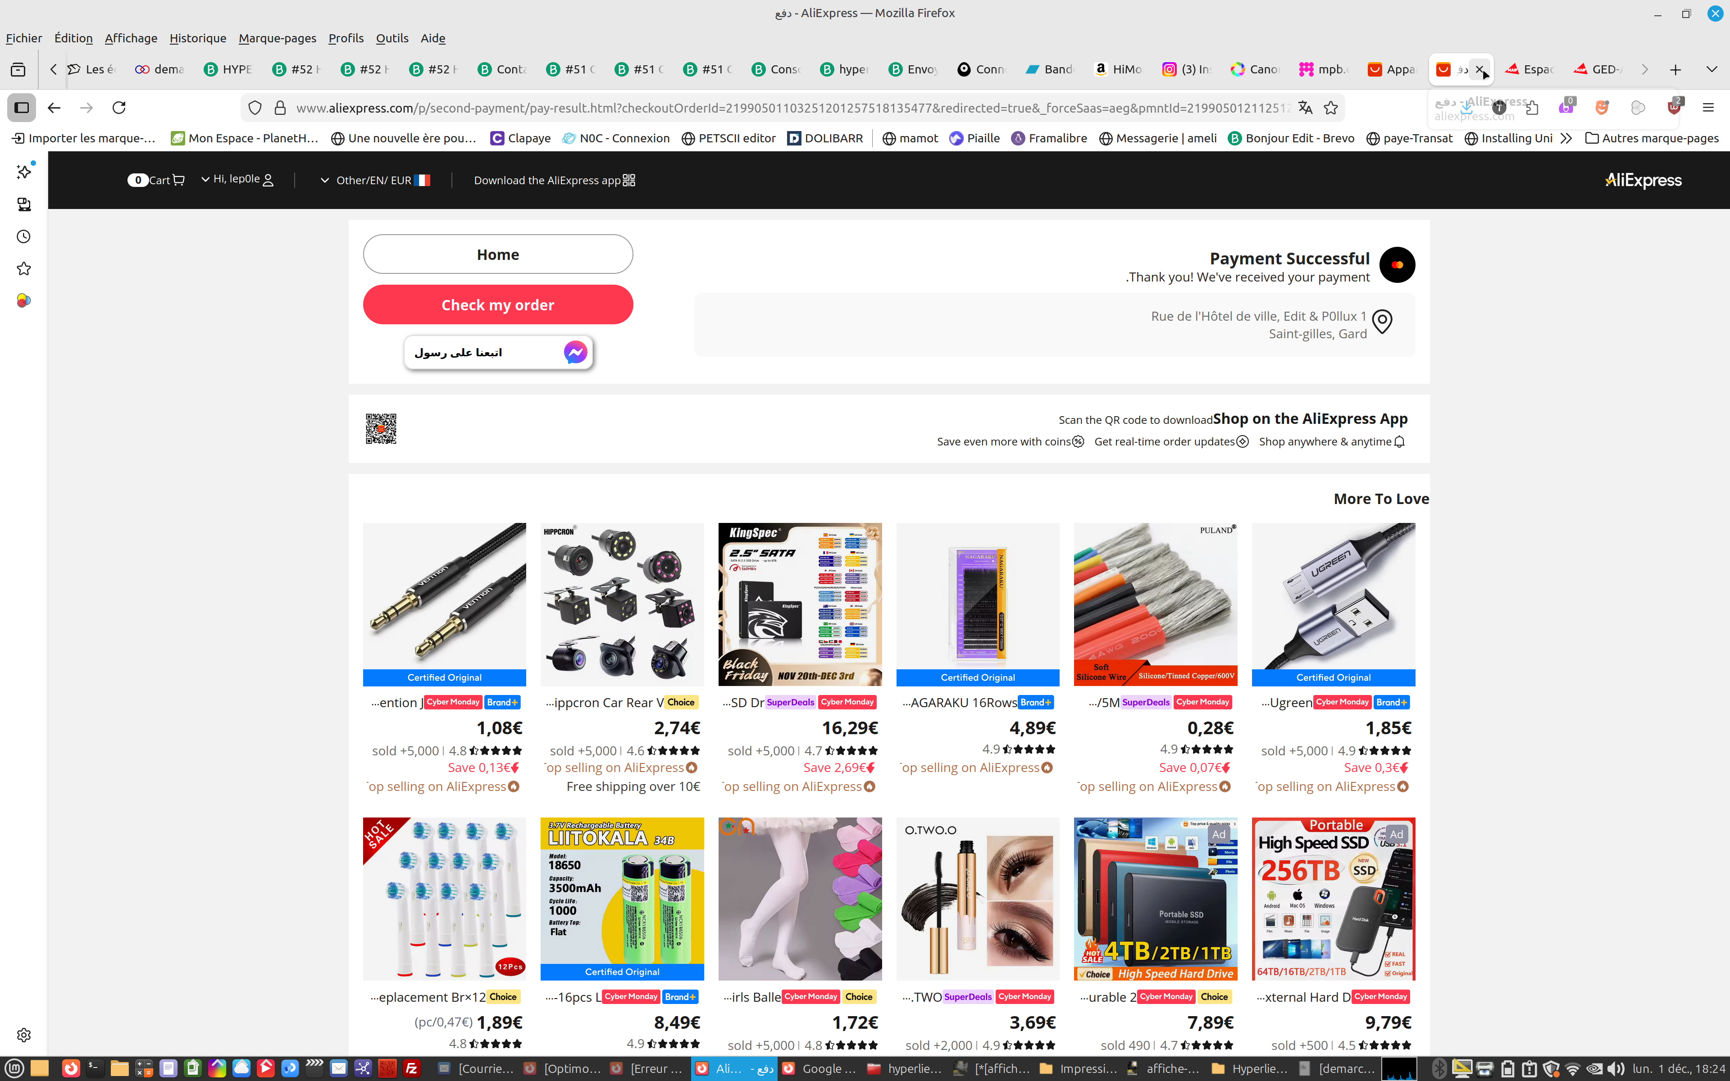Open the sidebar history clock icon
This screenshot has height=1081, width=1730.
23,236
